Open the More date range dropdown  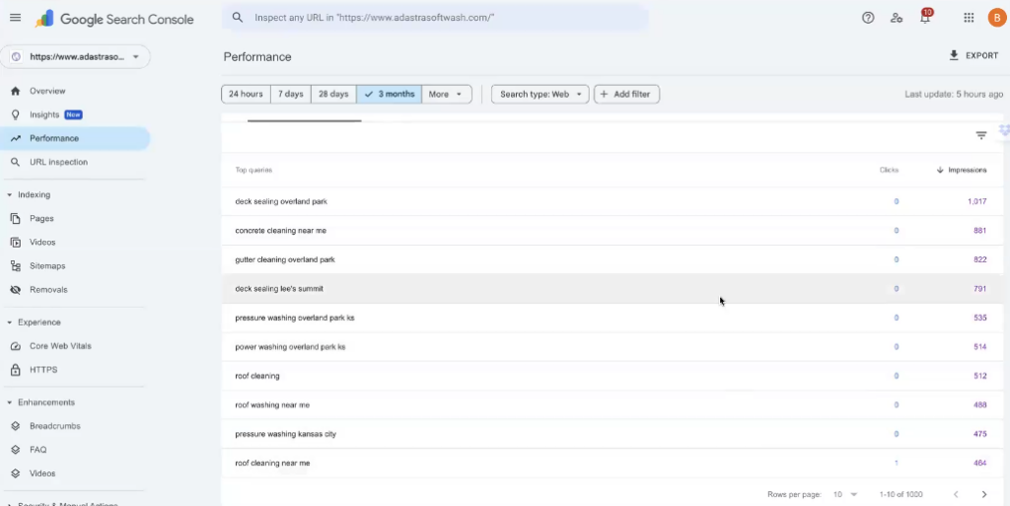(x=447, y=94)
